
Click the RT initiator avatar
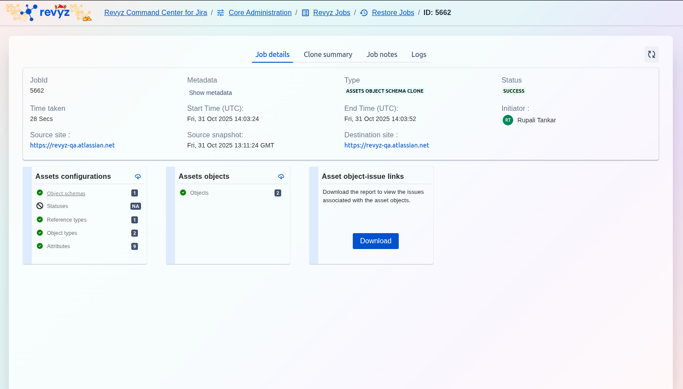[507, 120]
